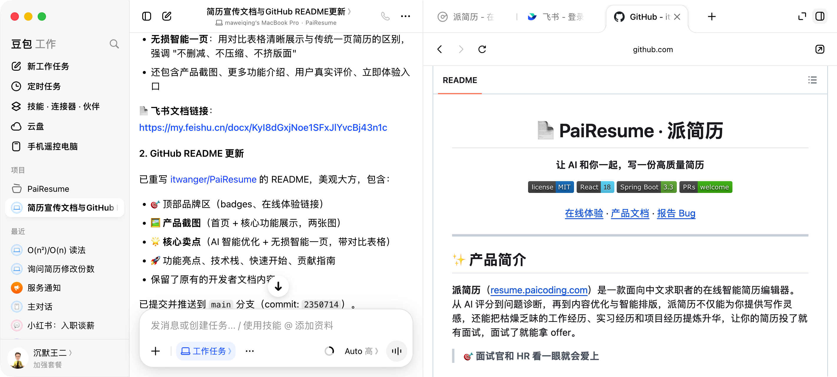Go forward in the embedded browser
The image size is (837, 377).
[x=461, y=49]
